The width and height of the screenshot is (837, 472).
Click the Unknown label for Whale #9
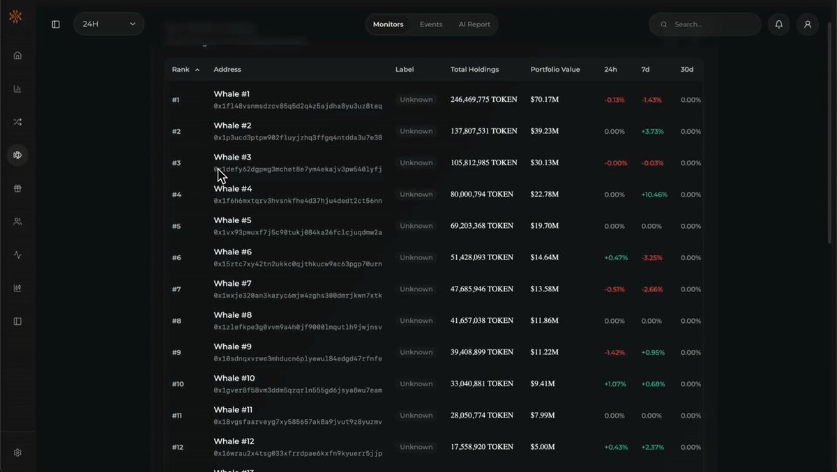click(x=416, y=352)
